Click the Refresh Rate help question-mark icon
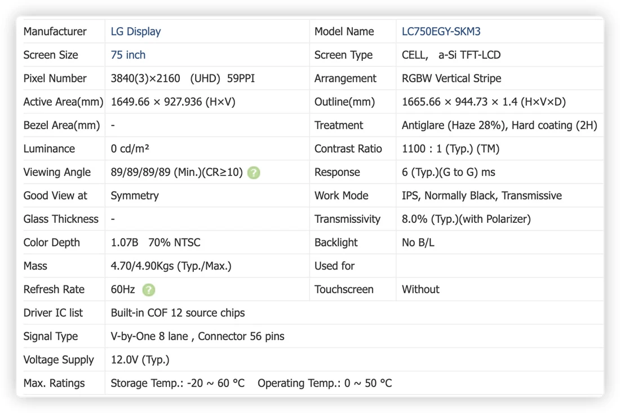Screen dimensions: 620x413 coord(149,290)
